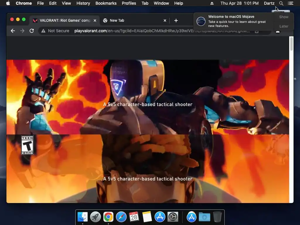Screen dimensions: 300x225
Task: Open Google Chrome from the Dock
Action: [x=108, y=217]
